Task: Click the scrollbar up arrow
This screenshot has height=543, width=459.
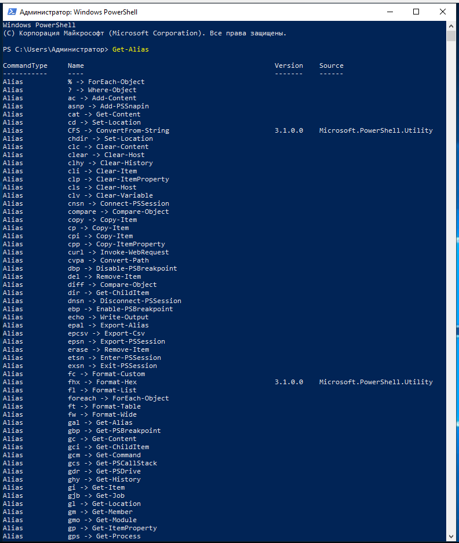Action: click(451, 26)
